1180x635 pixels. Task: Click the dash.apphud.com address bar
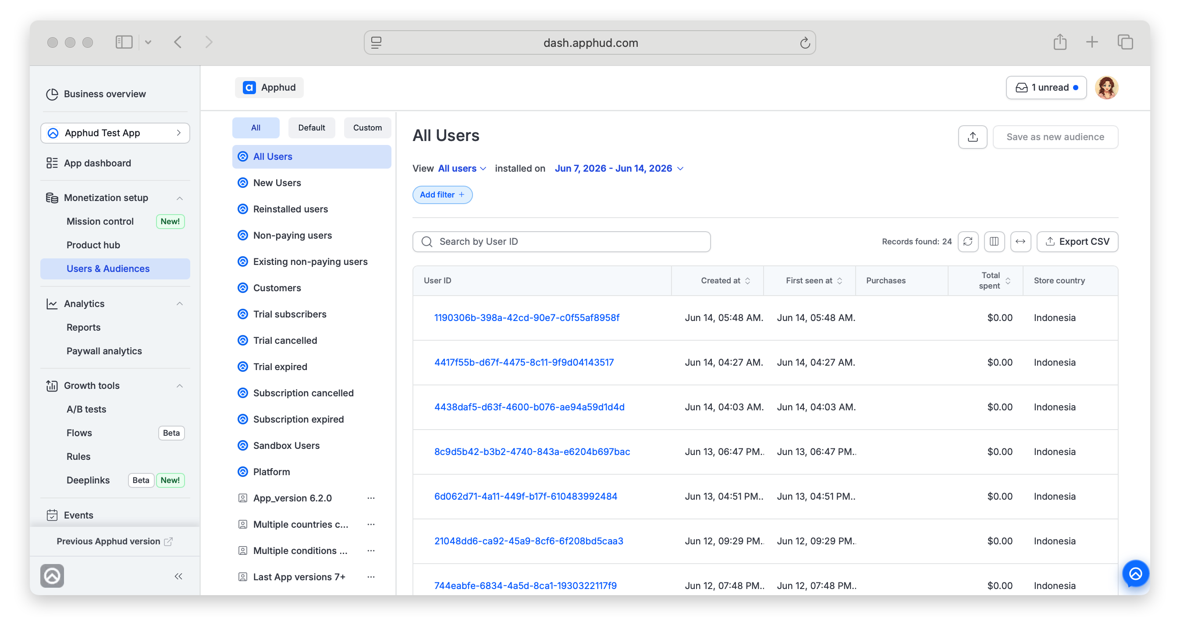coord(590,42)
